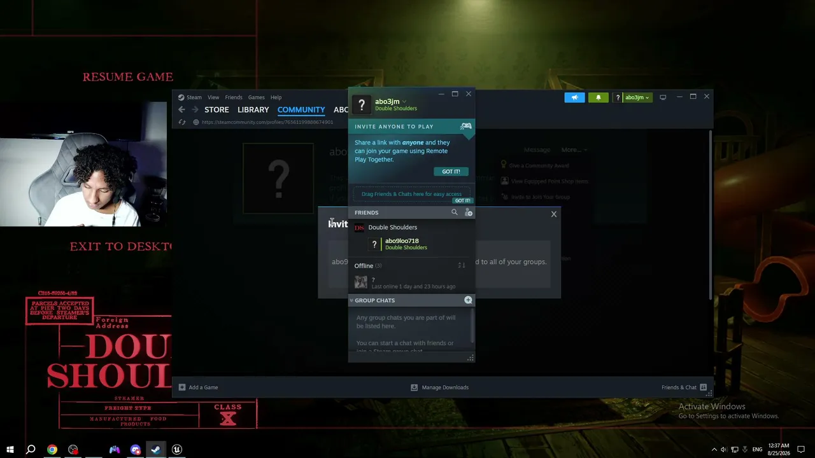Open the Windows notification center

click(x=802, y=450)
